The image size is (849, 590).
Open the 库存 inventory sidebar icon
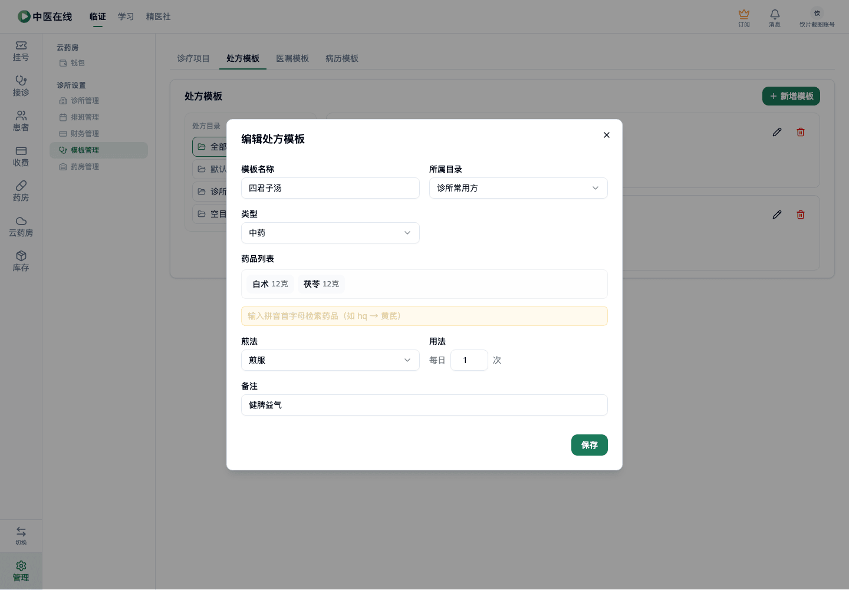pyautogui.click(x=21, y=262)
